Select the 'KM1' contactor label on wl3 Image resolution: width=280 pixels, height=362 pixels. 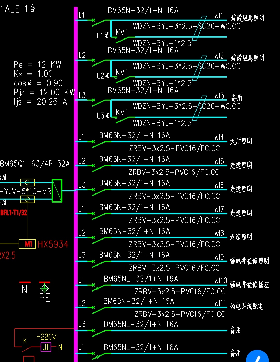[122, 112]
